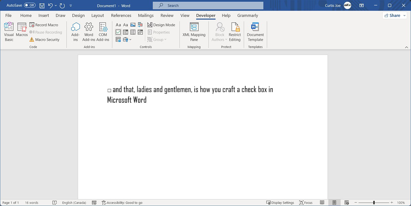This screenshot has width=411, height=206.
Task: Open Customize Quick Access Toolbar dropdown
Action: tap(71, 5)
